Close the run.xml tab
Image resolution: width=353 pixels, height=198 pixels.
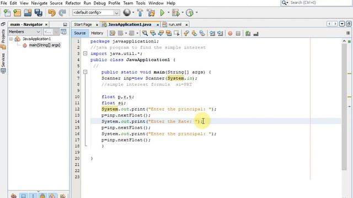(186, 25)
